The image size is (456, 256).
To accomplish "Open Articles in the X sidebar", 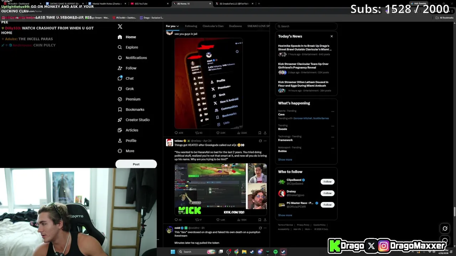I will point(128,130).
